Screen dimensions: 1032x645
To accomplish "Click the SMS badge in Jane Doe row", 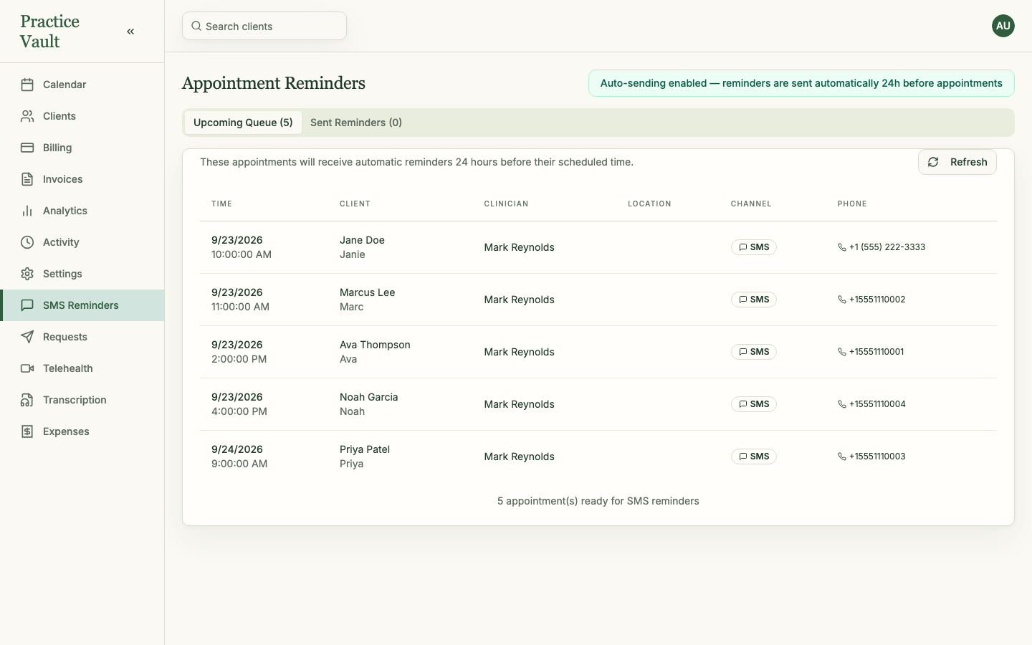I will tap(754, 247).
